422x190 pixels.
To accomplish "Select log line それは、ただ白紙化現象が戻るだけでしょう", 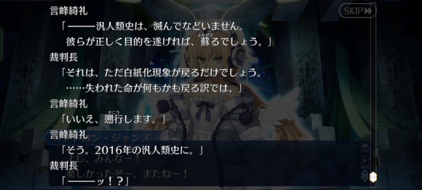I will pyautogui.click(x=161, y=73).
